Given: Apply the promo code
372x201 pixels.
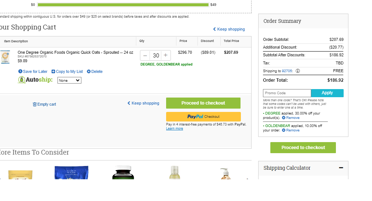Looking at the screenshot, I should pyautogui.click(x=327, y=93).
